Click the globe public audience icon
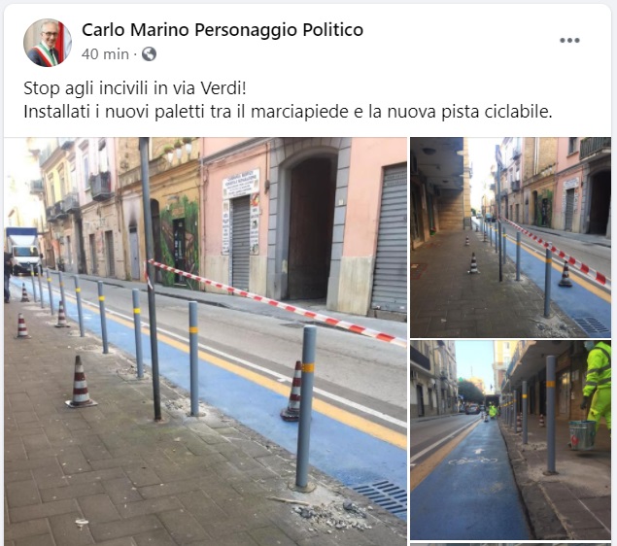This screenshot has width=617, height=546. point(149,53)
